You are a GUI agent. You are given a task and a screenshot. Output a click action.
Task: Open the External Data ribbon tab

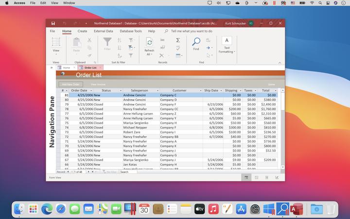pyautogui.click(x=104, y=31)
